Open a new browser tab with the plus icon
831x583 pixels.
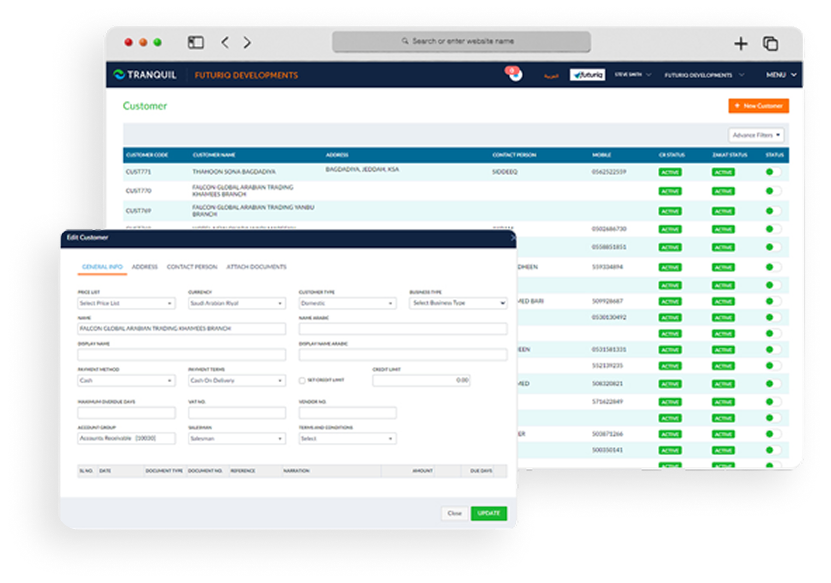pos(740,44)
